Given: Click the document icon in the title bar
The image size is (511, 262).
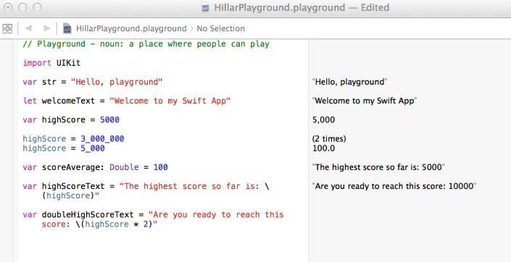Looking at the screenshot, I should coord(206,8).
